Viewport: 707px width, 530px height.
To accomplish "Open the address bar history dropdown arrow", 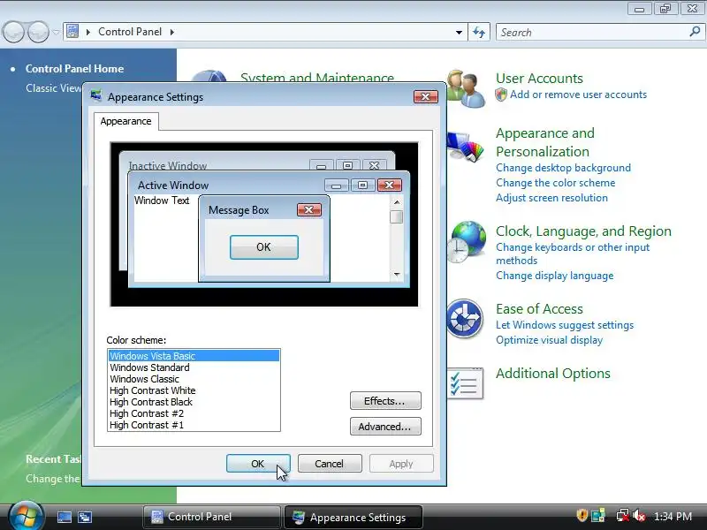I will [x=459, y=33].
